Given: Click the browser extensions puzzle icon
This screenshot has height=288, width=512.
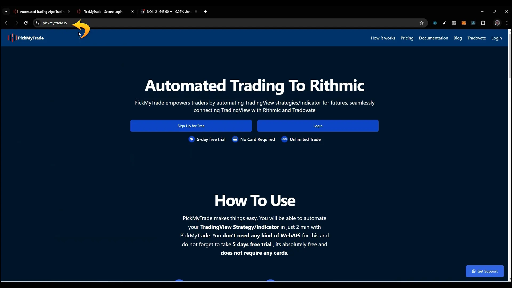Looking at the screenshot, I should click(483, 23).
